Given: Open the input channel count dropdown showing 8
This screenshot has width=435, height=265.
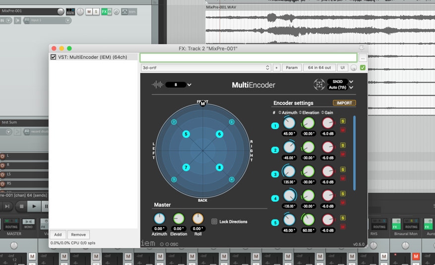Looking at the screenshot, I should pyautogui.click(x=179, y=85).
